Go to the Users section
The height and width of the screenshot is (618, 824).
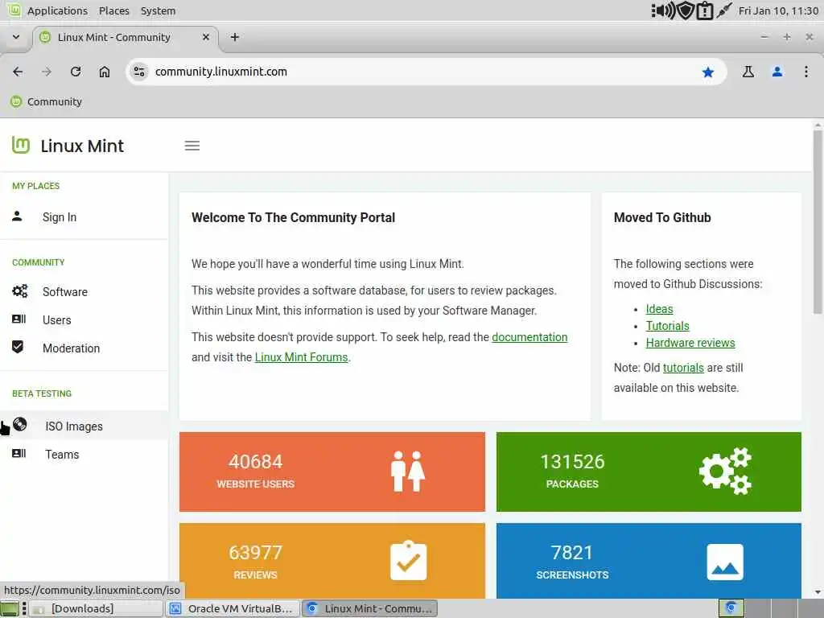(57, 320)
